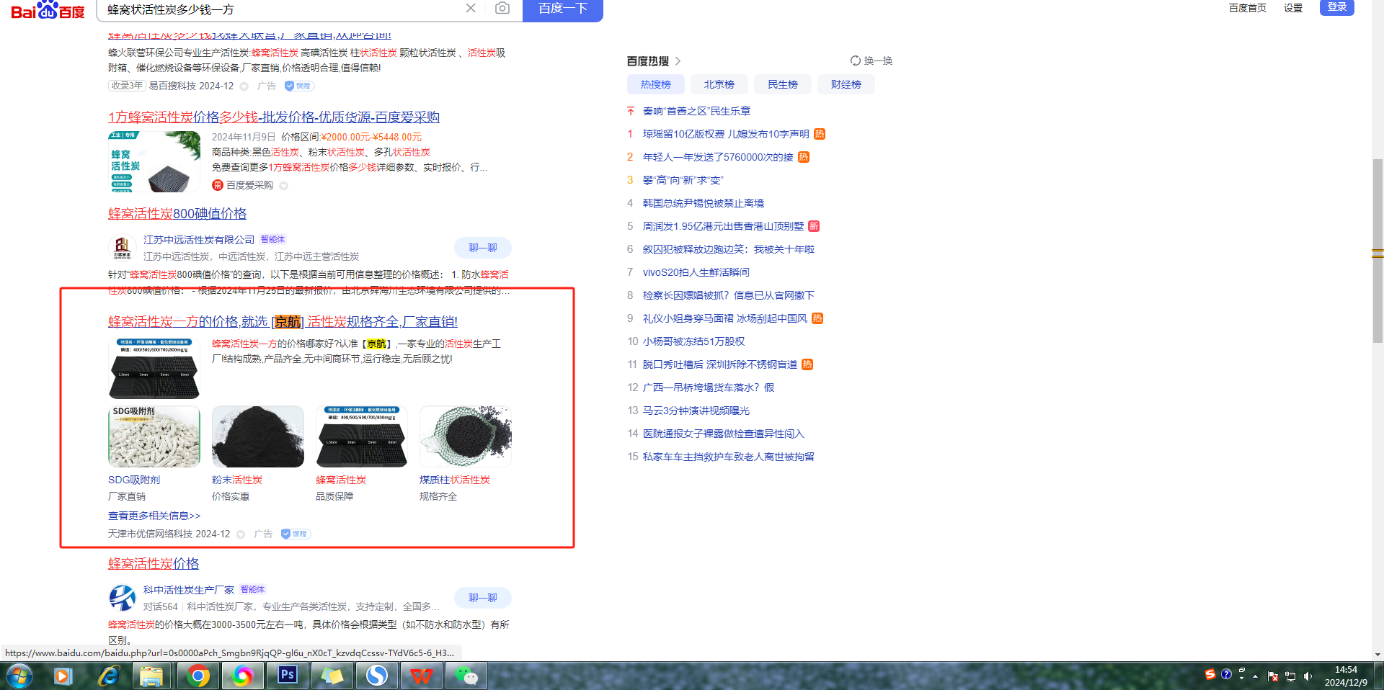
Task: Click the 蜂窝活性炭 label under product image
Action: point(341,480)
